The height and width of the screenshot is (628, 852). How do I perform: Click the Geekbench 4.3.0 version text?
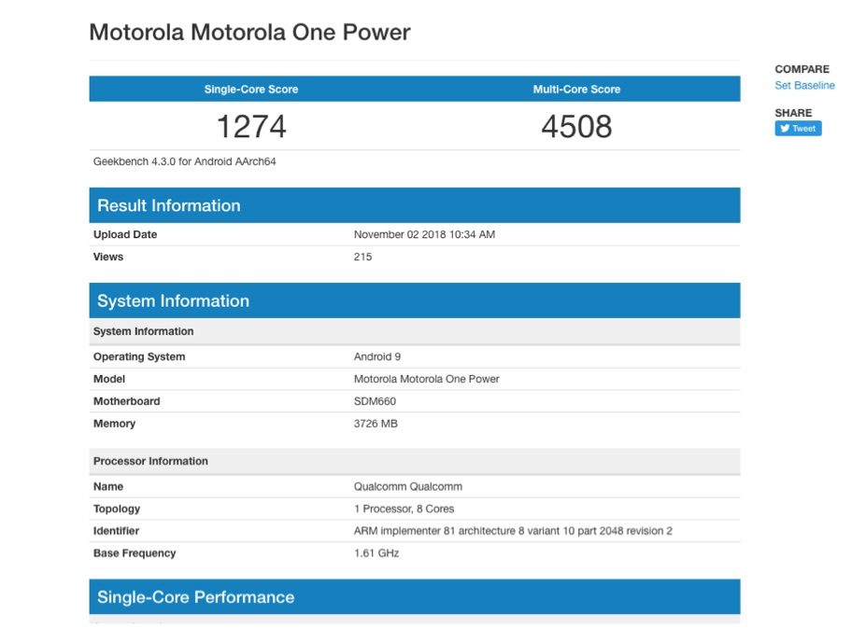184,161
